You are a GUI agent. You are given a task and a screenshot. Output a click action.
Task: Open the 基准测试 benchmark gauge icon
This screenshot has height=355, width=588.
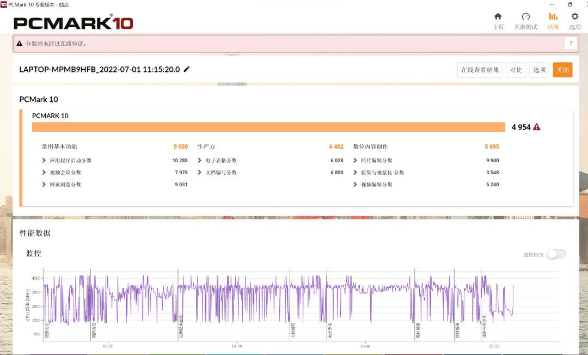525,16
